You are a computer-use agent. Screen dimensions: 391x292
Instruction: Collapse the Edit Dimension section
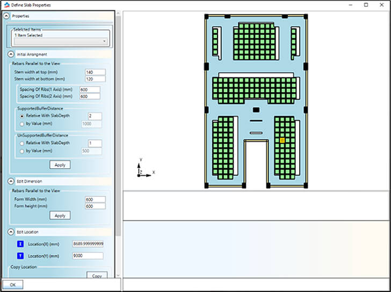(x=11, y=182)
